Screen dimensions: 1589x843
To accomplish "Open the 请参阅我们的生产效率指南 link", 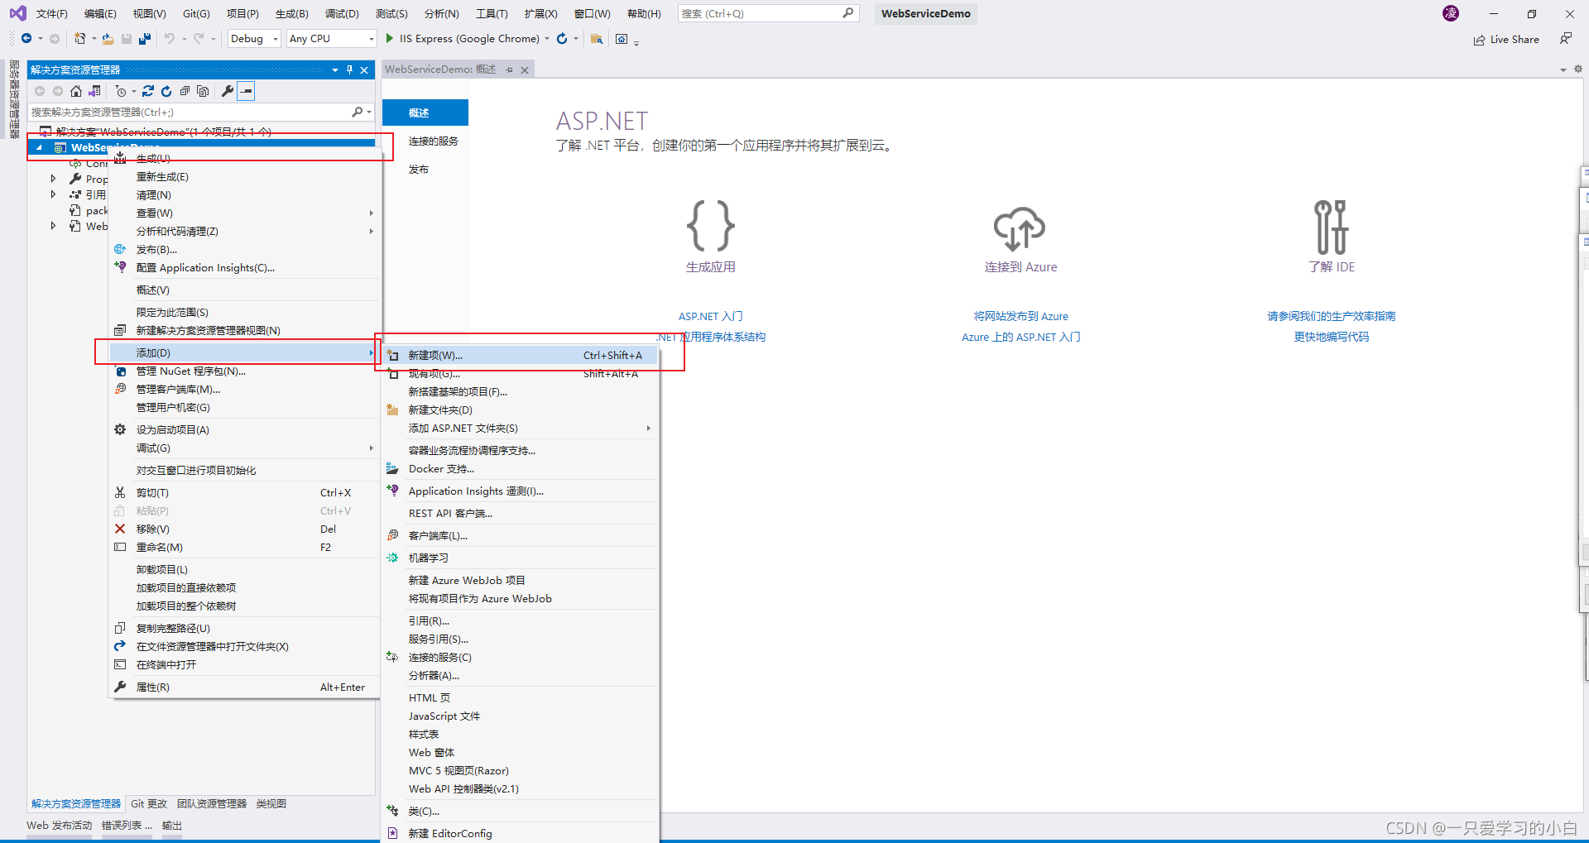I will (x=1331, y=316).
